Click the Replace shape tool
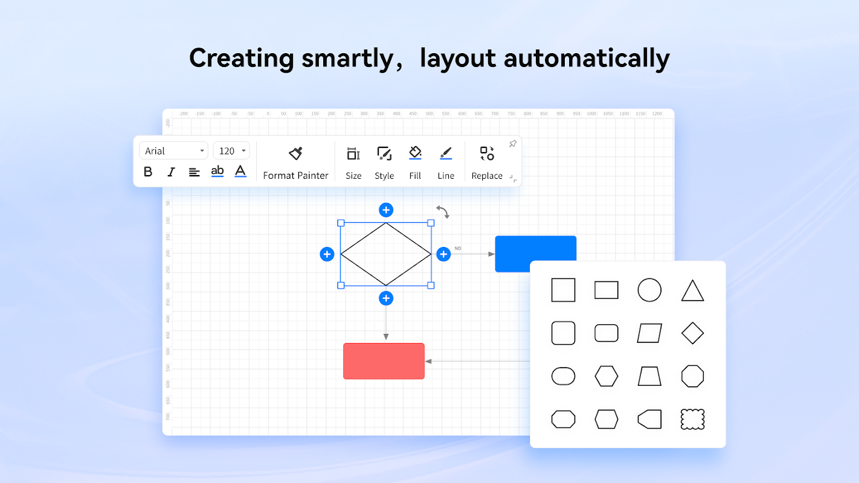 pos(487,163)
